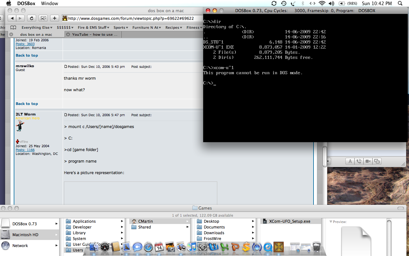The height and width of the screenshot is (256, 409).
Task: Go back in the Safari toolbar
Action: (12, 18)
